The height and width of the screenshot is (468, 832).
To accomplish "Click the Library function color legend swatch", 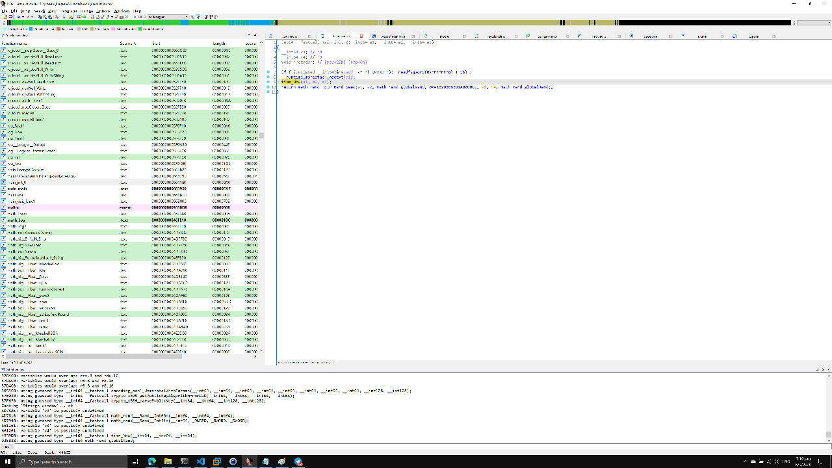I will point(5,29).
